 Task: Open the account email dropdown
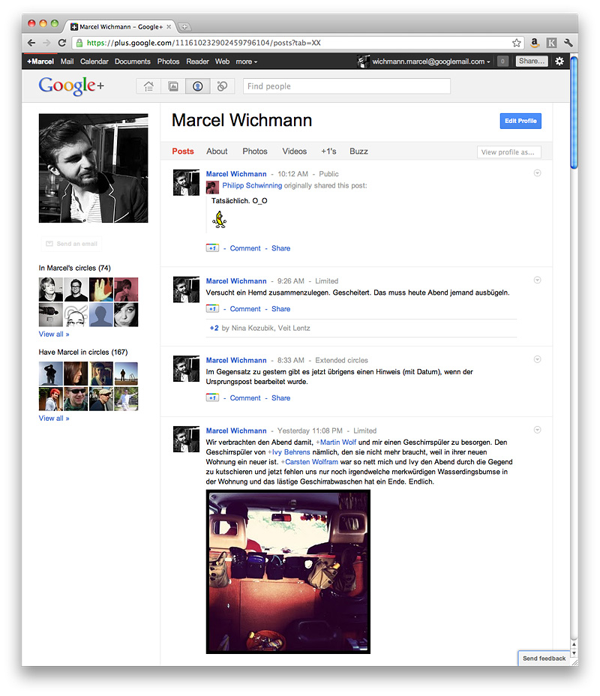click(431, 61)
